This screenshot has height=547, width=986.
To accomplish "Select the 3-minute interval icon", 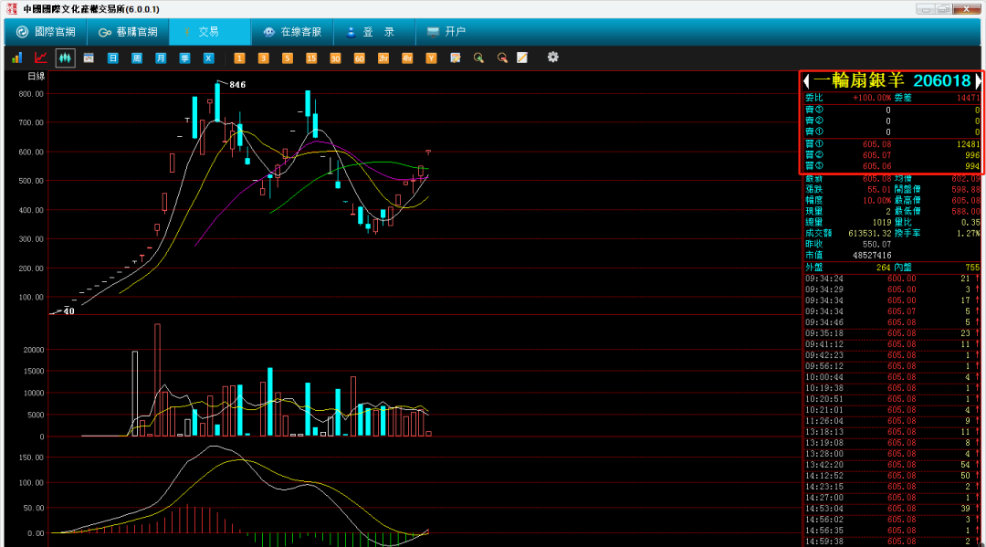I will pos(263,58).
